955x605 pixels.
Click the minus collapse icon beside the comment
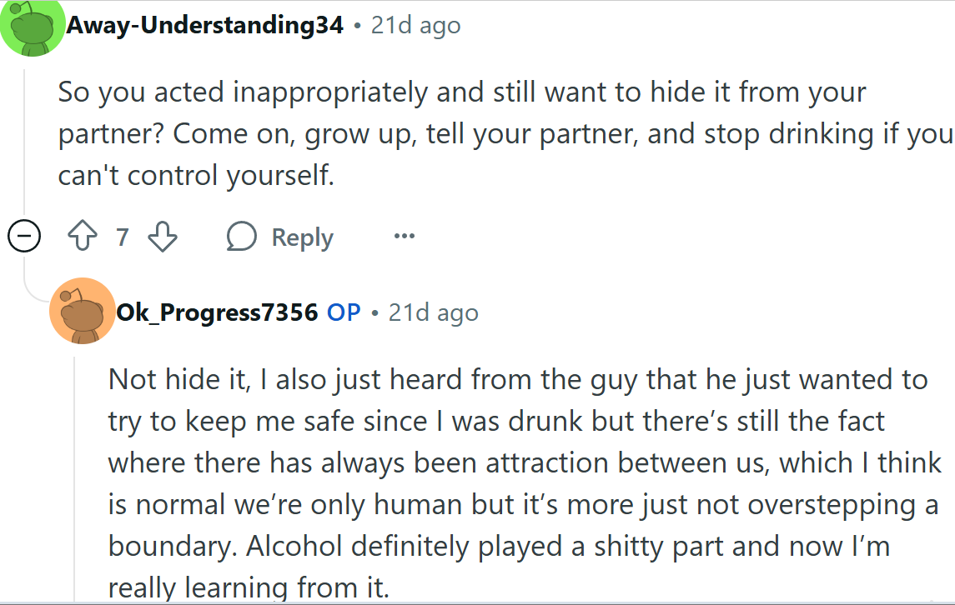(x=24, y=236)
